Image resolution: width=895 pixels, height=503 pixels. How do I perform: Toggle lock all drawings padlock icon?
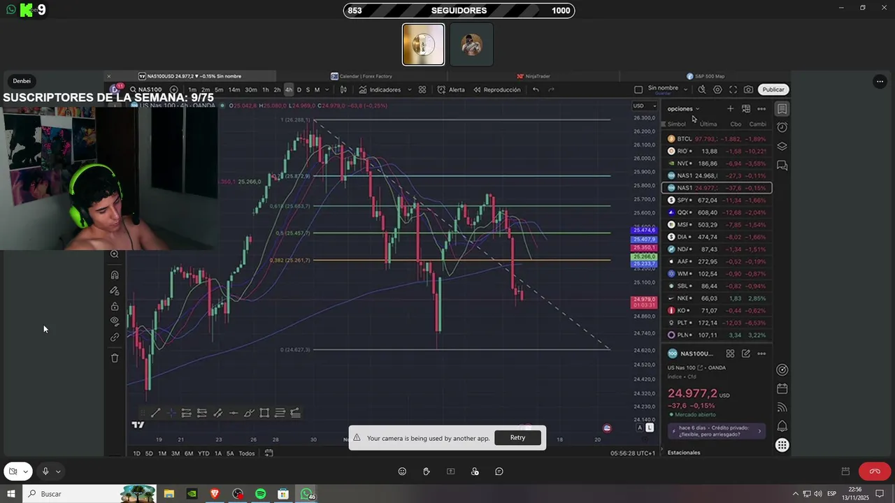coord(115,306)
